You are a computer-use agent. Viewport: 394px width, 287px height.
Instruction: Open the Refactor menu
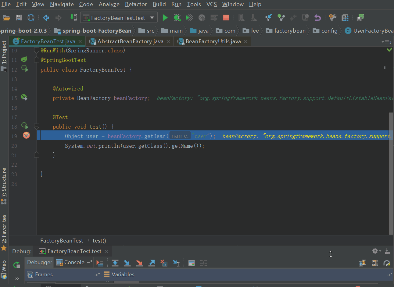[x=136, y=4]
